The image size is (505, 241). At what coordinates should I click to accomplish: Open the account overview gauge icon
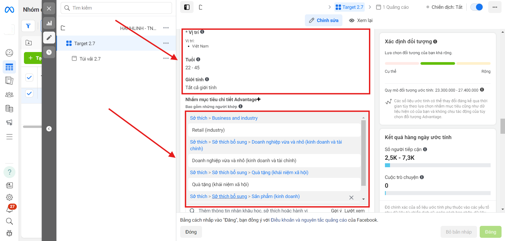tap(9, 53)
